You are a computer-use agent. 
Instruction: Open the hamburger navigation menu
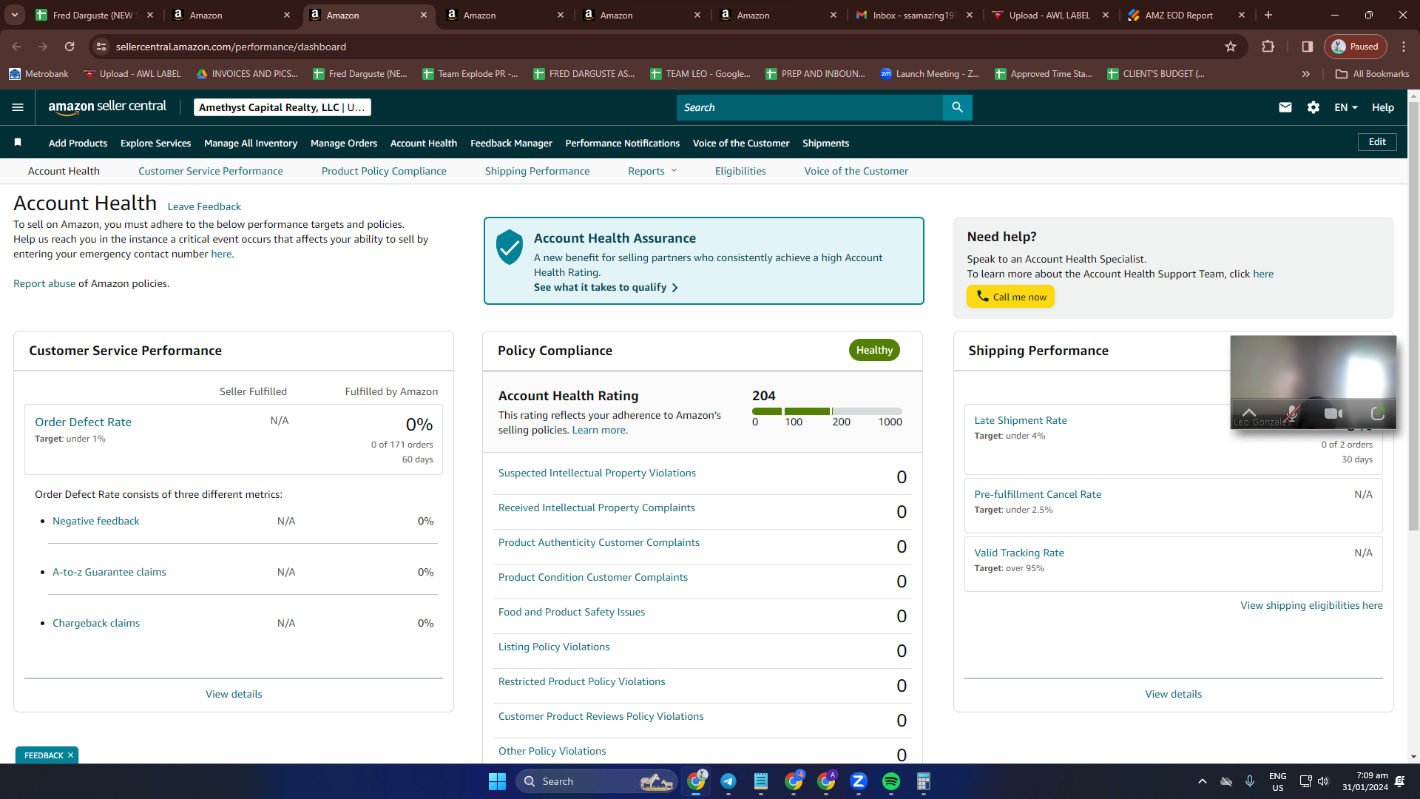[x=18, y=107]
